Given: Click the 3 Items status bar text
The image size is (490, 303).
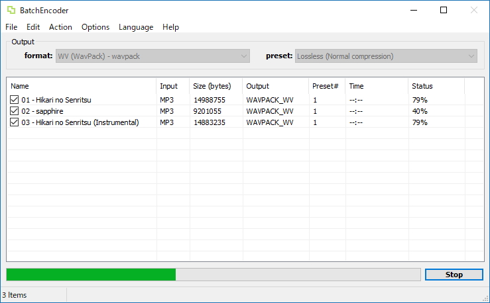Looking at the screenshot, I should click(15, 295).
